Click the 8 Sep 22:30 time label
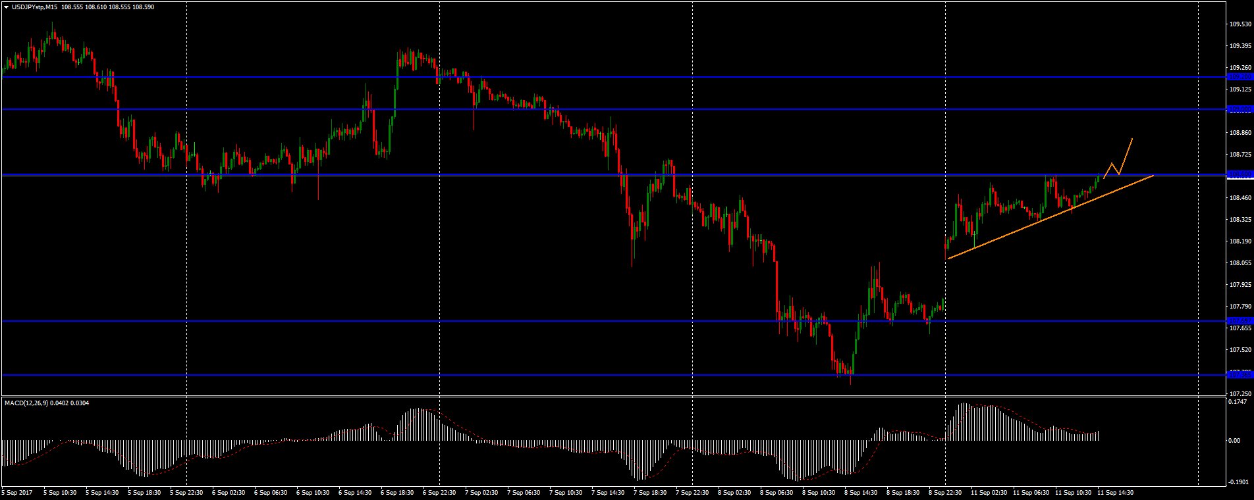The width and height of the screenshot is (1254, 500). pos(945,492)
